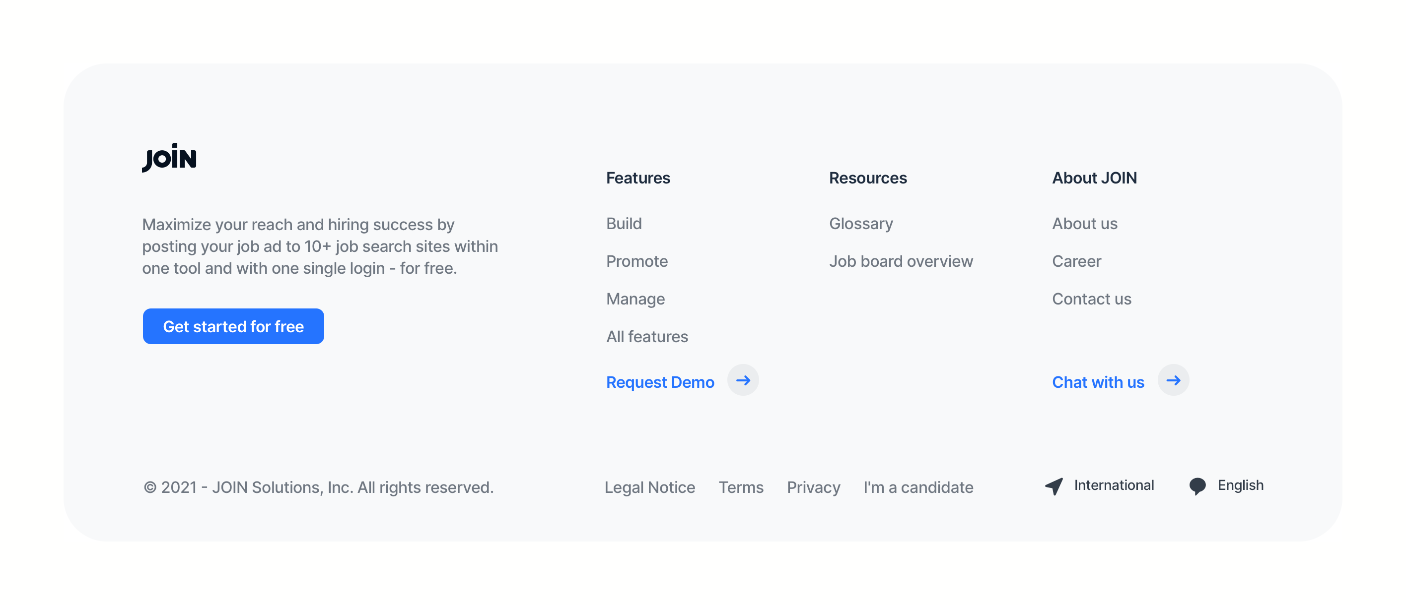1406x605 pixels.
Task: Open the Build feature page
Action: 623,224
